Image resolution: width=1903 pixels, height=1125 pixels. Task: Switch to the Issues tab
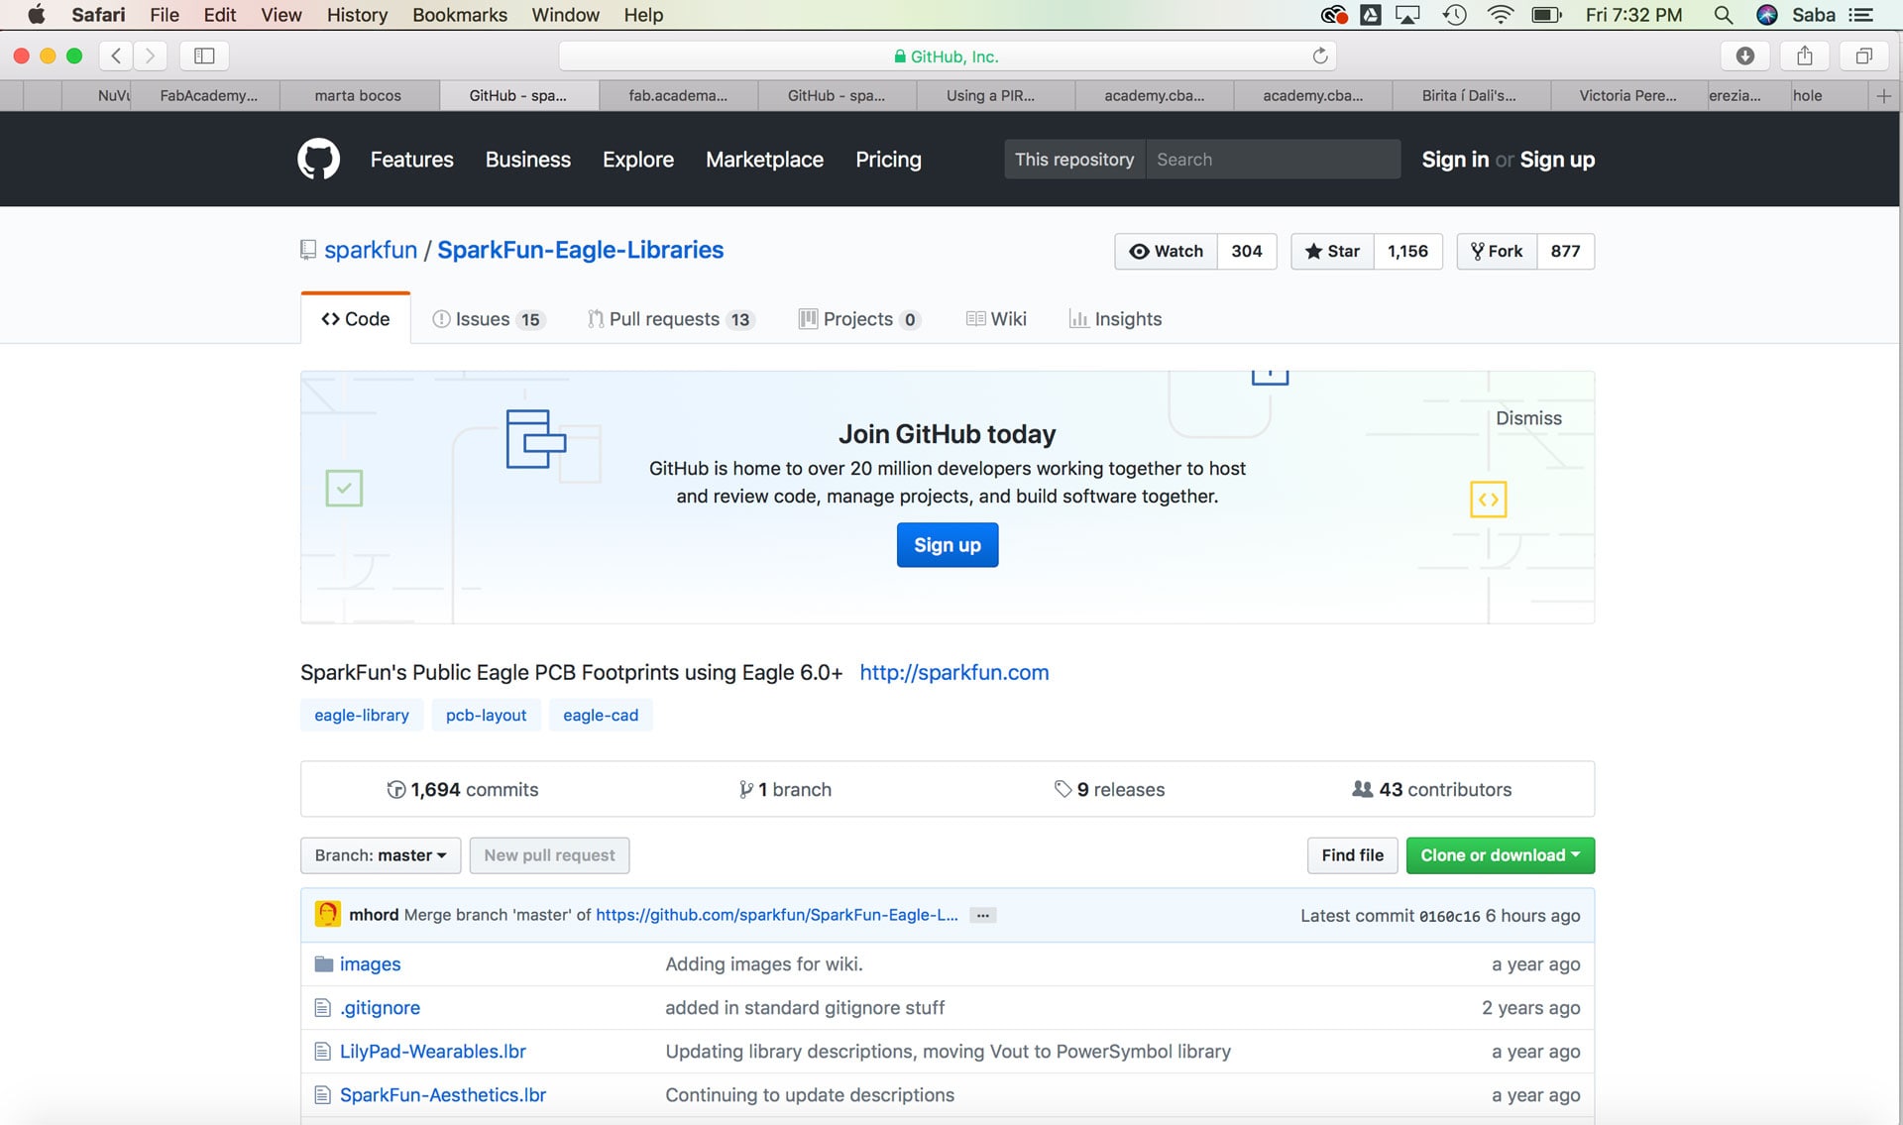(489, 318)
